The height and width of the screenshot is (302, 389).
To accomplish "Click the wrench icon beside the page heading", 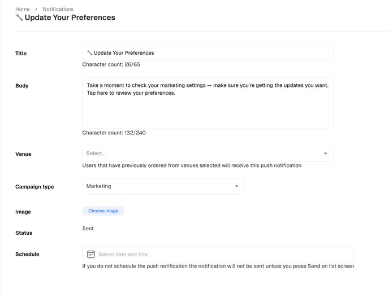I will coord(19,17).
